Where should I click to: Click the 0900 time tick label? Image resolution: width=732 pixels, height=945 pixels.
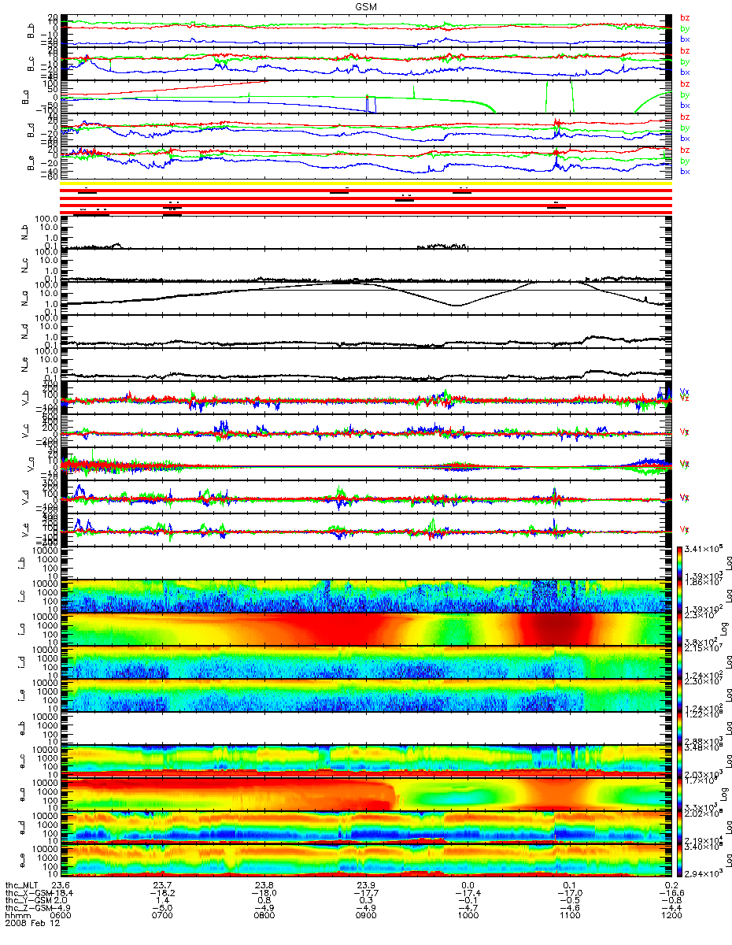365,917
